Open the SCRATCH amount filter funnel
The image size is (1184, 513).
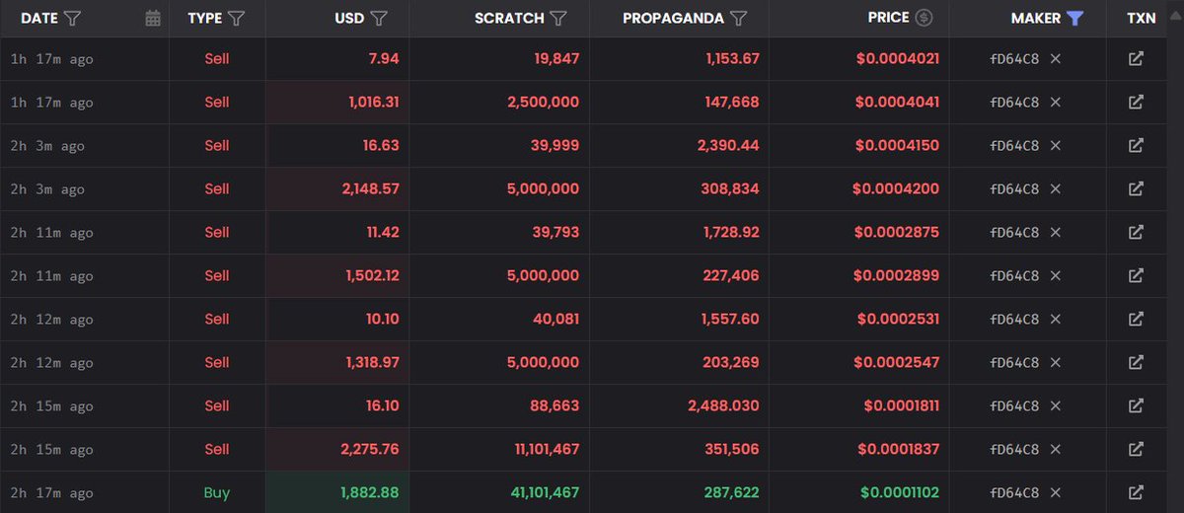(x=557, y=18)
